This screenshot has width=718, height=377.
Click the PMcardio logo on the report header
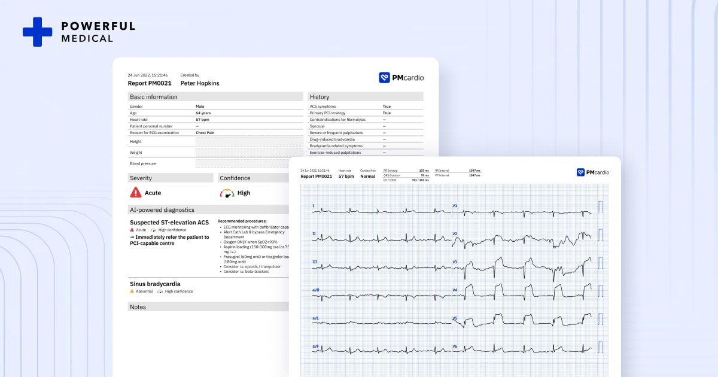(401, 77)
